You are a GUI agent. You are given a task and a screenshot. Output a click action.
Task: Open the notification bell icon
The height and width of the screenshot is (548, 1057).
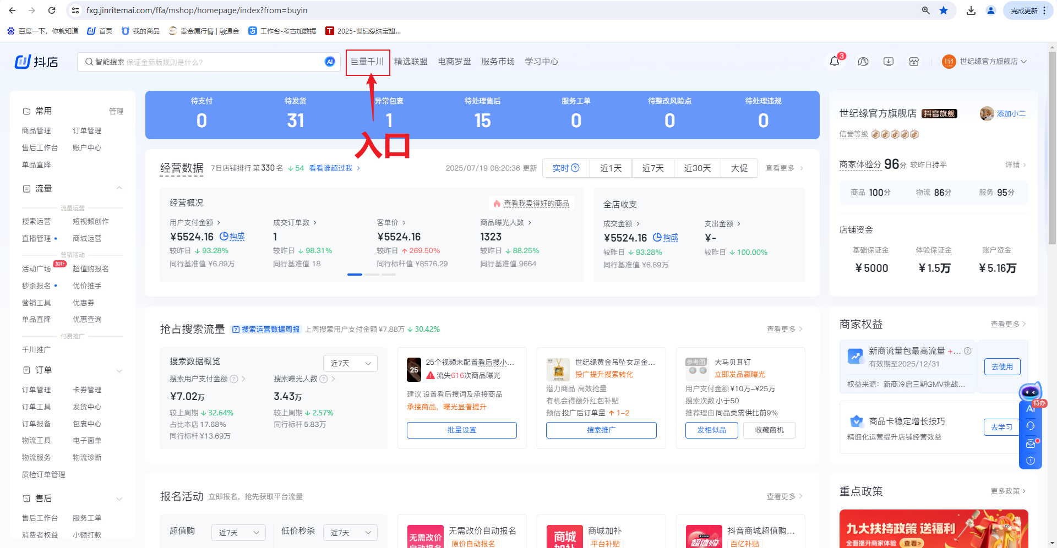(x=835, y=62)
